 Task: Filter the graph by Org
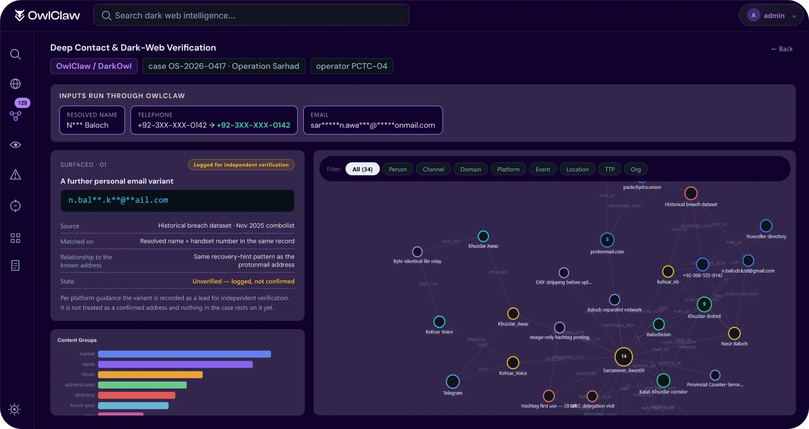(x=636, y=169)
